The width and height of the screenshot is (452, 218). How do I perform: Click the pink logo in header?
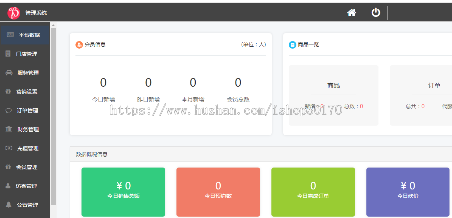[x=13, y=13]
